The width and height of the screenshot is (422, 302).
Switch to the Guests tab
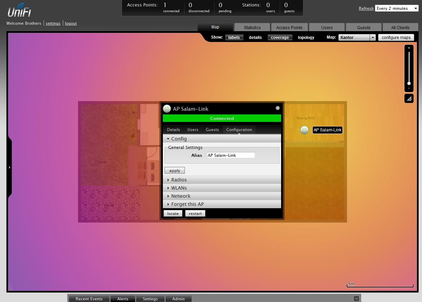(x=364, y=27)
